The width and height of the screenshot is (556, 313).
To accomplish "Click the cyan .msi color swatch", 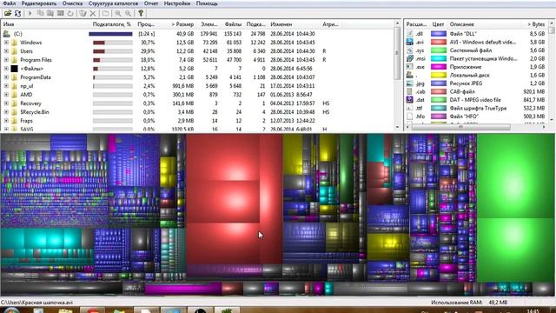I will coord(438,58).
